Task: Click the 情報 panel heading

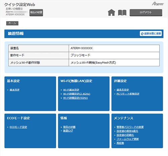Action: click(64, 118)
